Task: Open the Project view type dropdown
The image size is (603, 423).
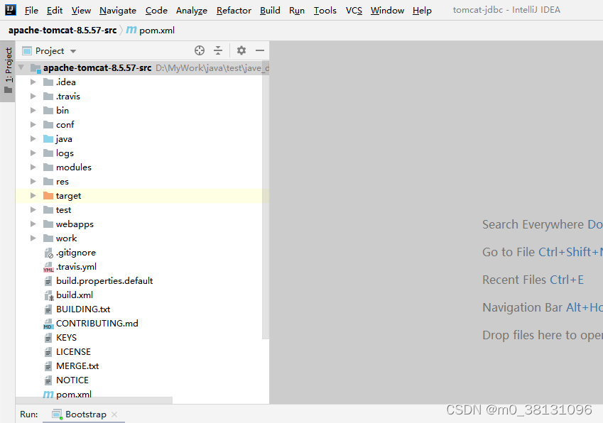Action: (x=73, y=51)
